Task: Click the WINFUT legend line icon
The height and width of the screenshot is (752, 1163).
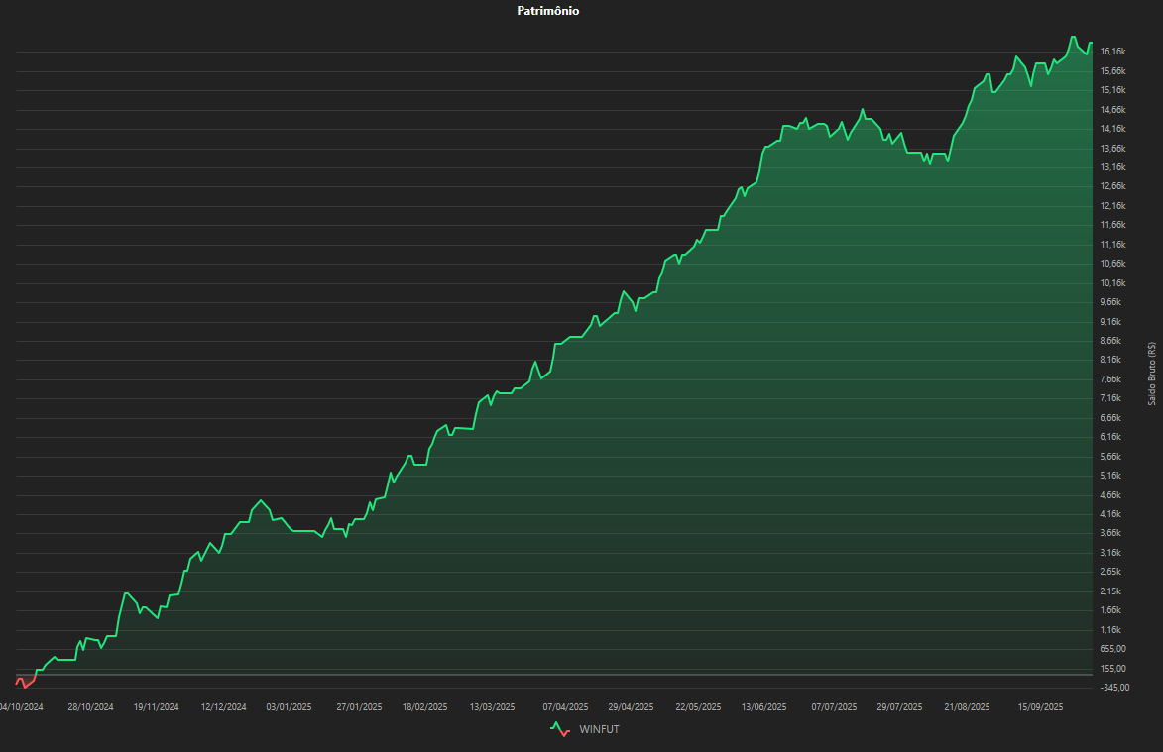Action: 560,729
